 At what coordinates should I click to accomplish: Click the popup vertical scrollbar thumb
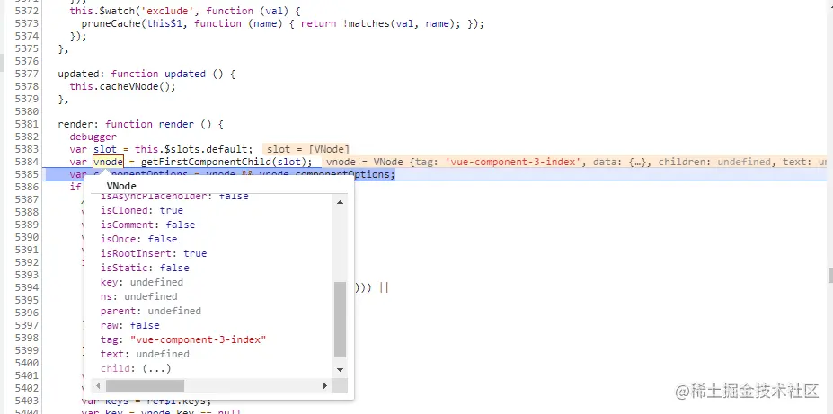pyautogui.click(x=341, y=320)
